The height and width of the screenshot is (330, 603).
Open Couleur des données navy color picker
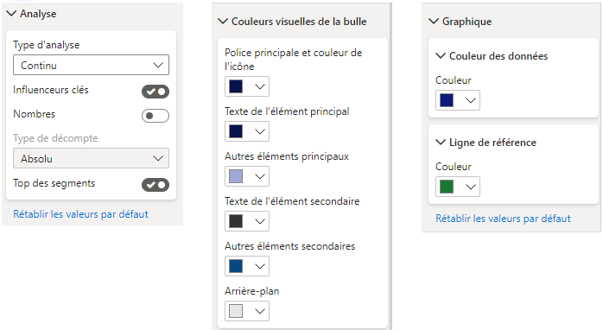click(x=458, y=100)
